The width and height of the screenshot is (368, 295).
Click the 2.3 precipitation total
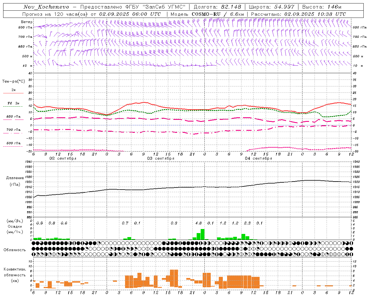pos(247,223)
